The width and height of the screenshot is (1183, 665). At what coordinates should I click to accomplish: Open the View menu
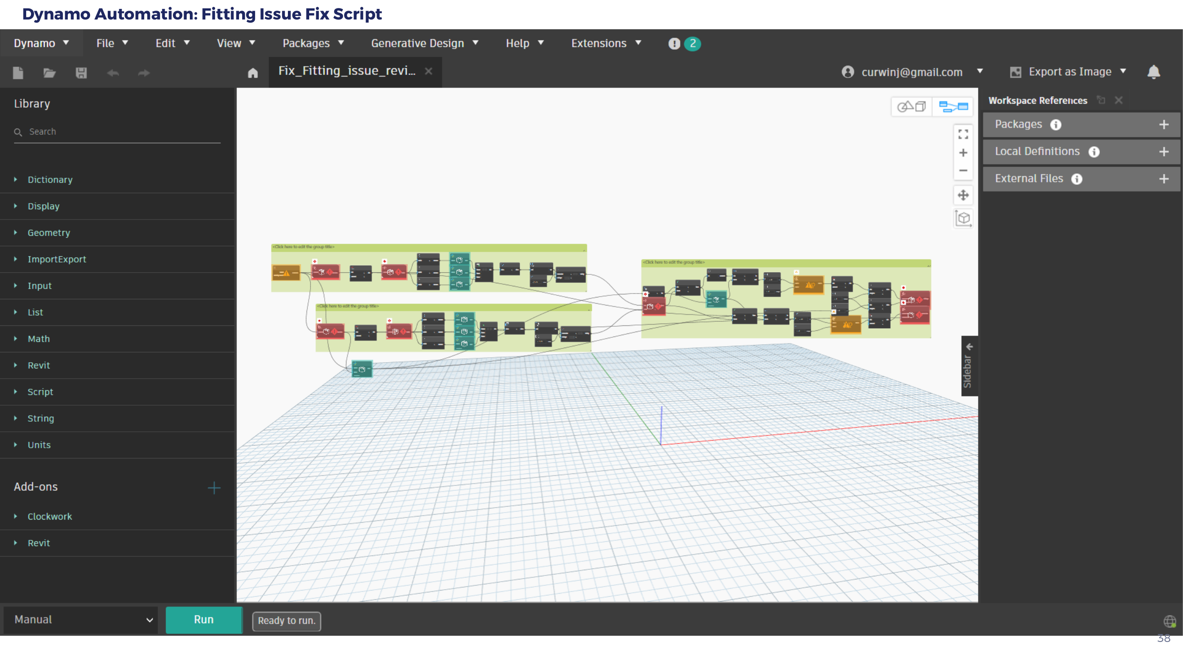[236, 43]
